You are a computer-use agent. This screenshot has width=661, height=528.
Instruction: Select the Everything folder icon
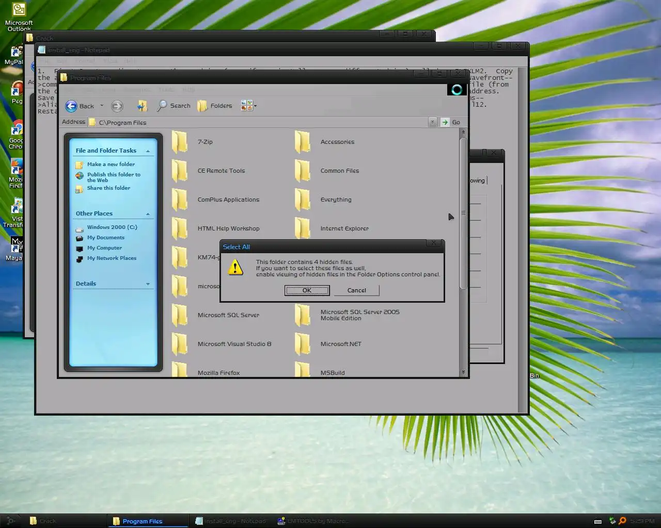[302, 200]
